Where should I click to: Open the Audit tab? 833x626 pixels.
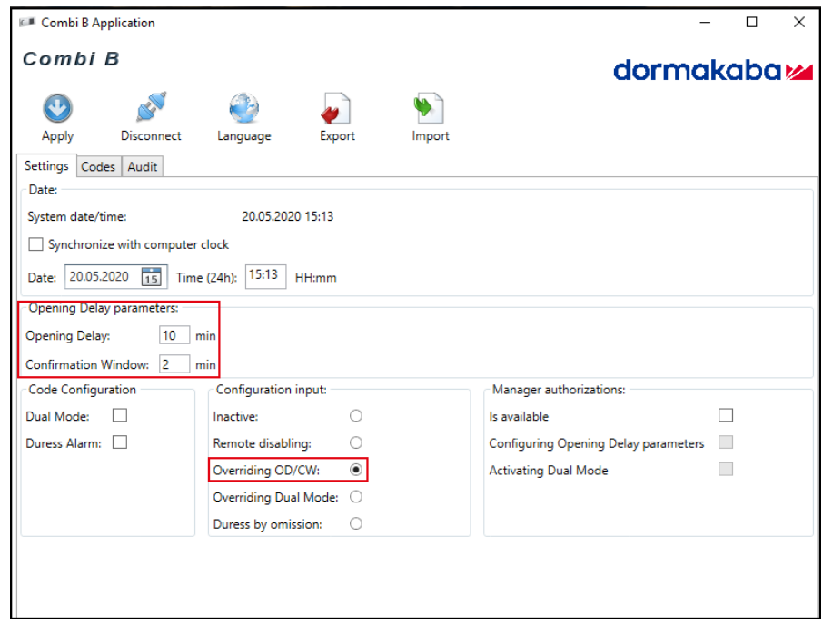[143, 166]
